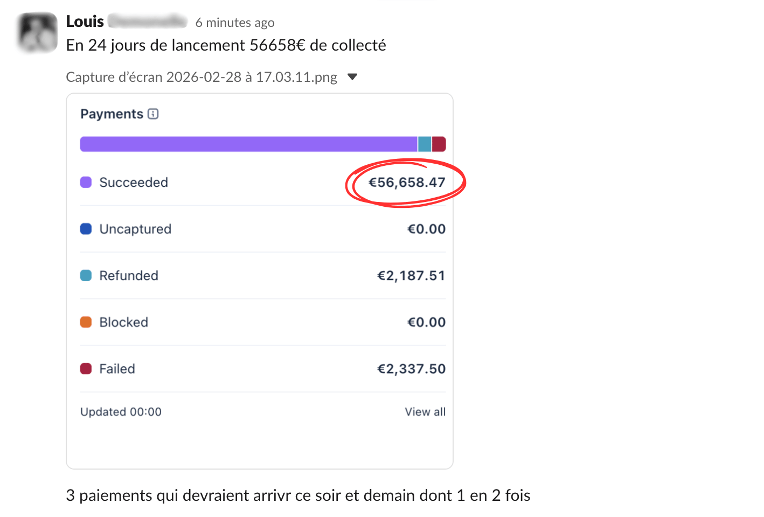Click the purple segment of the payments bar
Viewport: 764px width, 517px height.
click(248, 144)
